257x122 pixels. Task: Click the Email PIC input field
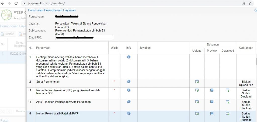click(85, 38)
